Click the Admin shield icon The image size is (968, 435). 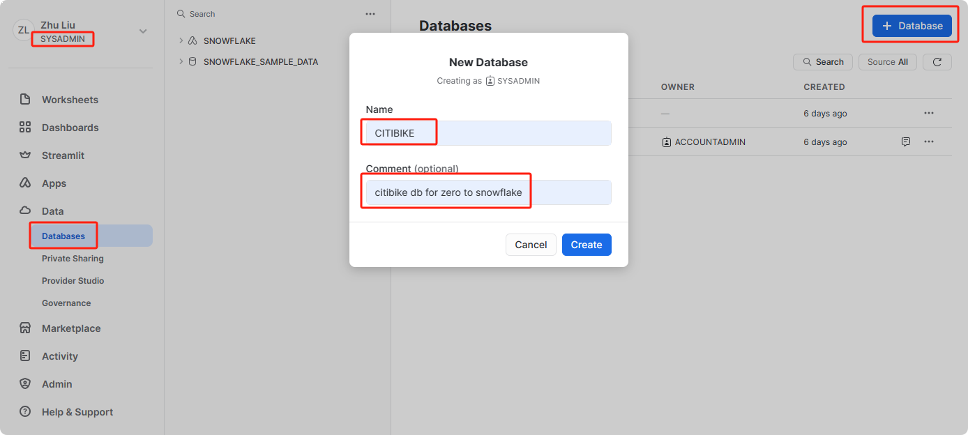click(25, 384)
